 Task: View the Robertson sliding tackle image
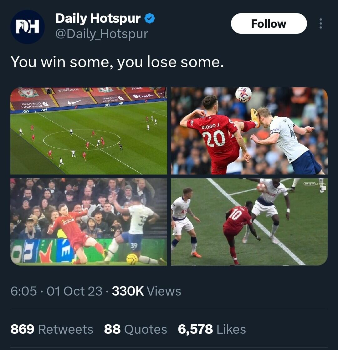[89, 222]
